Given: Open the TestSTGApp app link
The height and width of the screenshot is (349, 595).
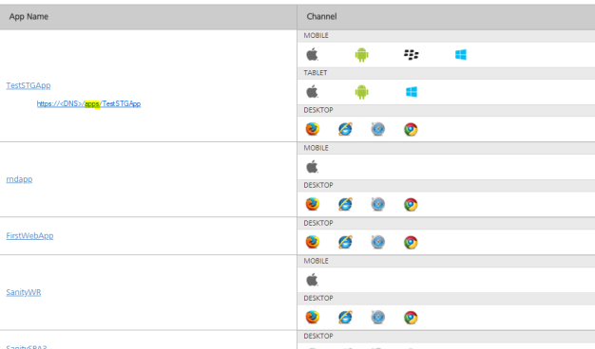Looking at the screenshot, I should coord(29,85).
